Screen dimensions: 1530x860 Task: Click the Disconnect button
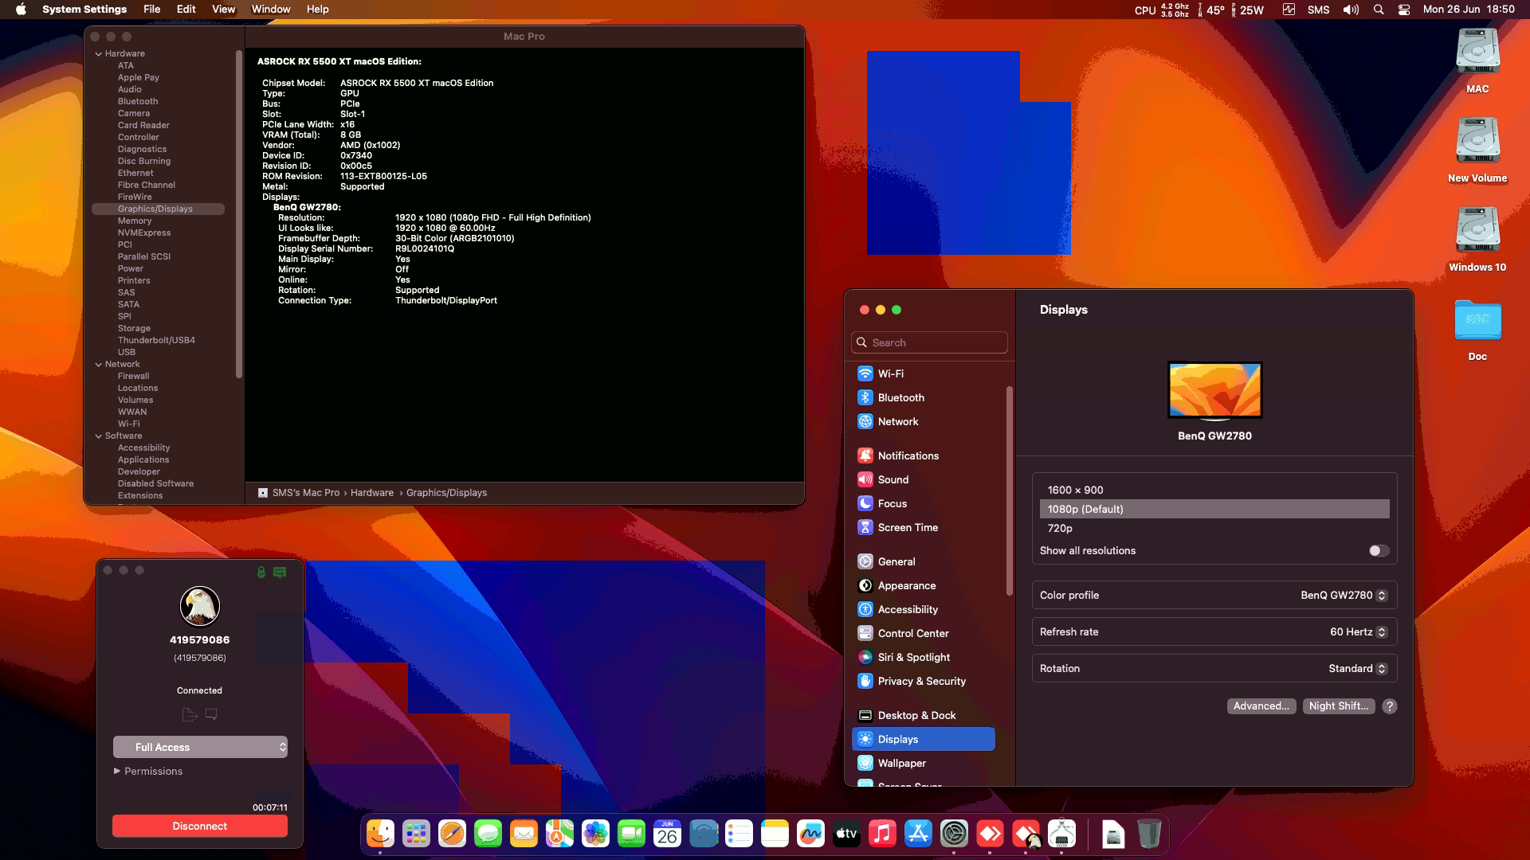click(200, 826)
